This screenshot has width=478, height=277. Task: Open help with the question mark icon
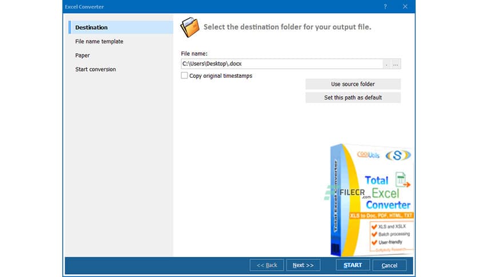[385, 6]
